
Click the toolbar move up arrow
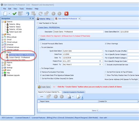[53, 13]
